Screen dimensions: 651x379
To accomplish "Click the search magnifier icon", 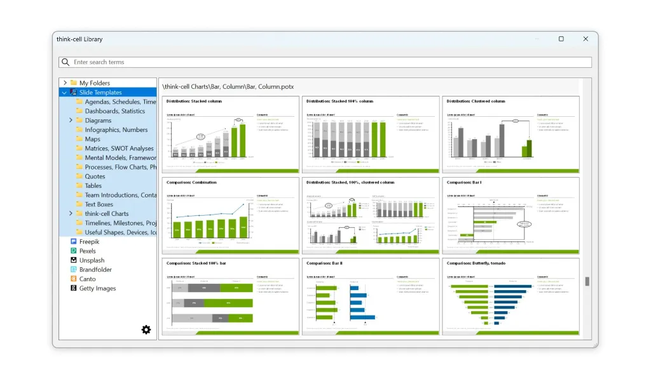I will 65,62.
